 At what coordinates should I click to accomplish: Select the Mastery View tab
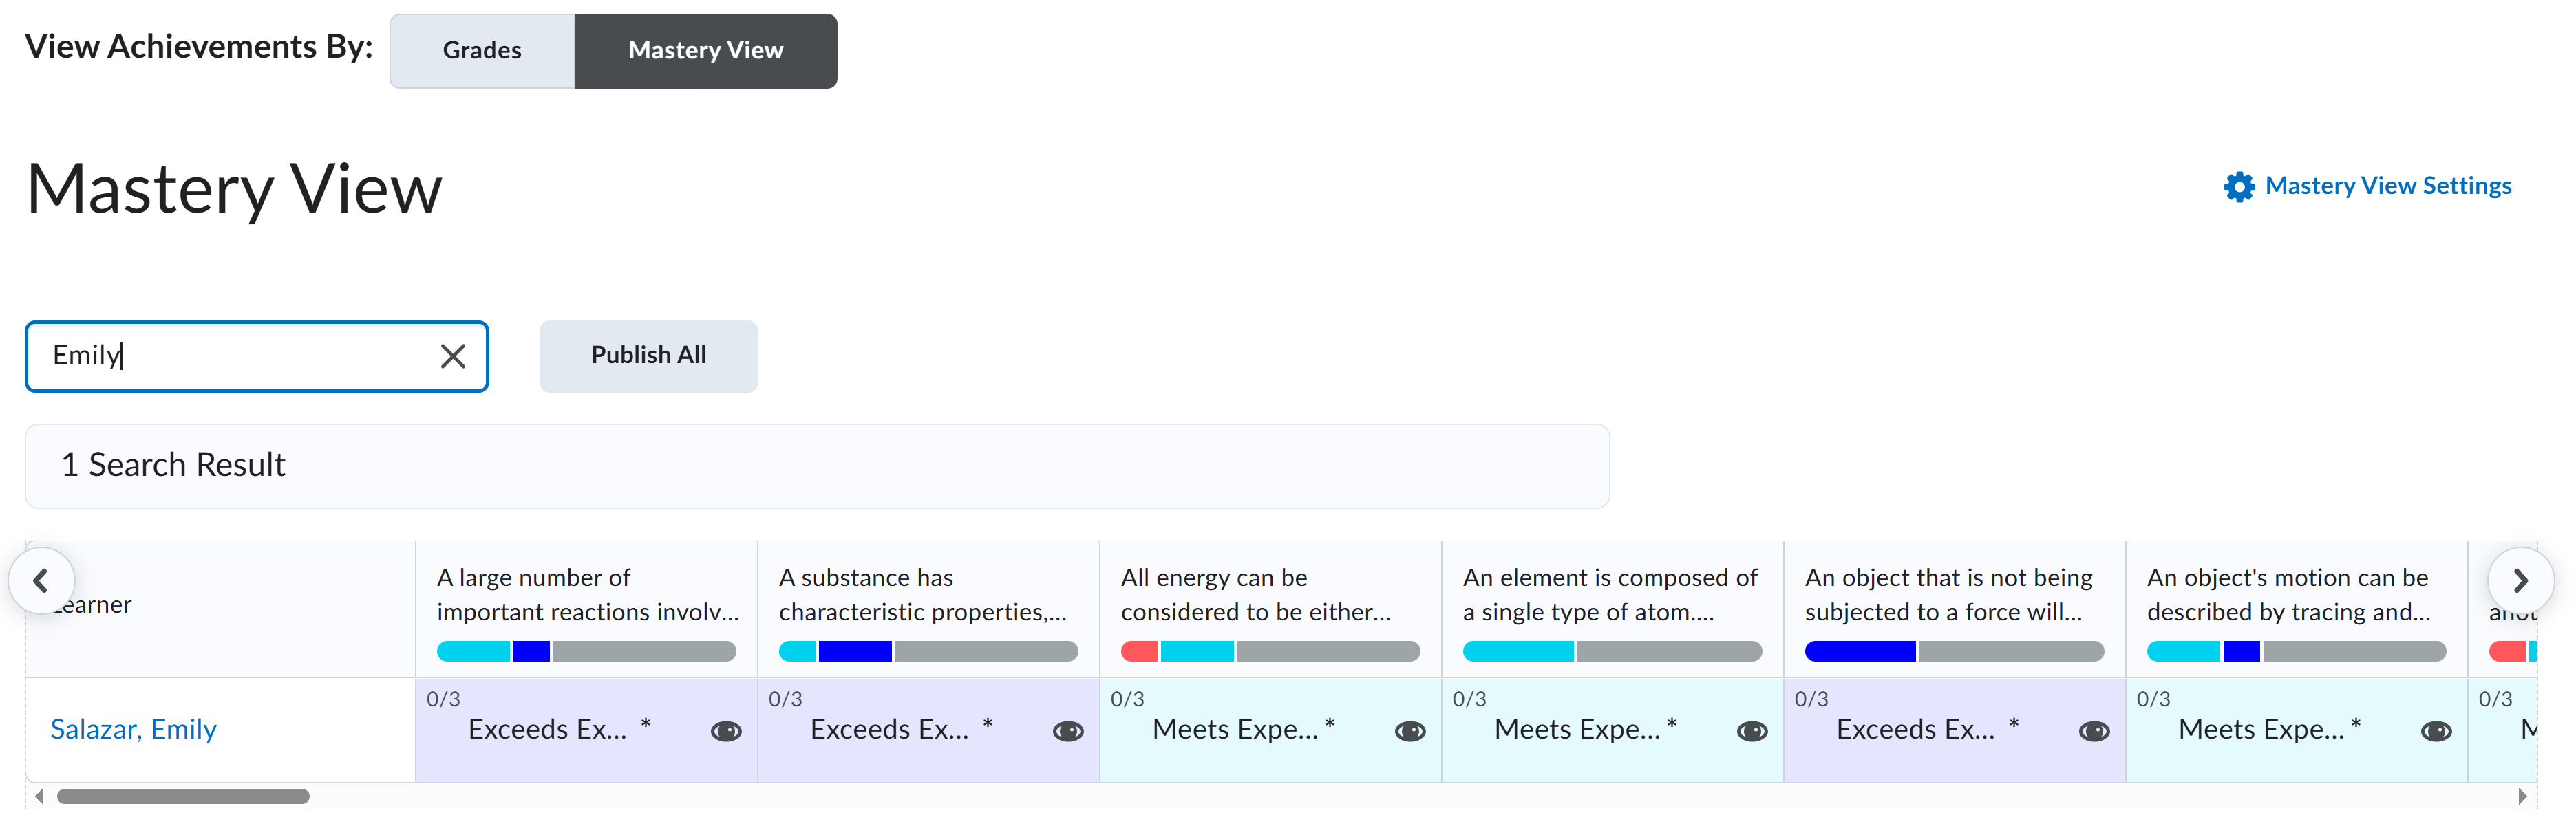(x=705, y=50)
